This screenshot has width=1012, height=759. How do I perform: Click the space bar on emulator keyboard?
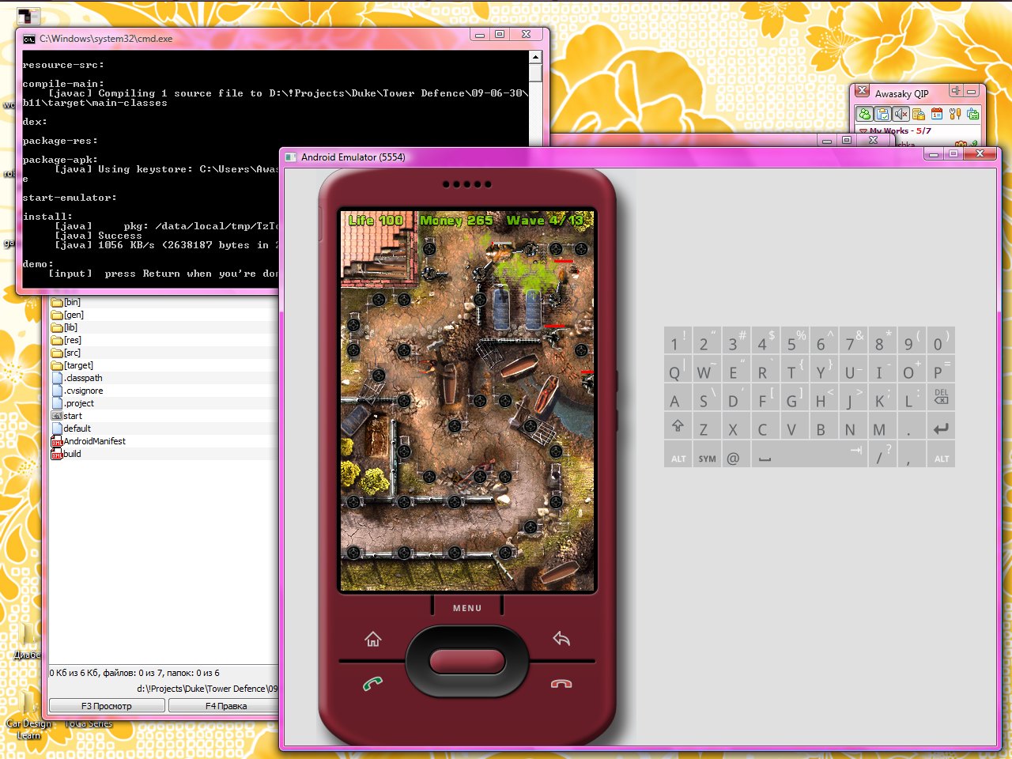click(x=809, y=455)
